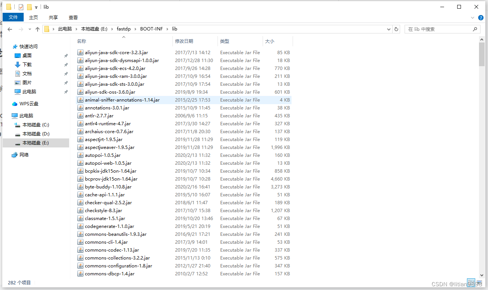Open the recent locations dropdown arrow
The height and width of the screenshot is (290, 488).
pyautogui.click(x=30, y=29)
